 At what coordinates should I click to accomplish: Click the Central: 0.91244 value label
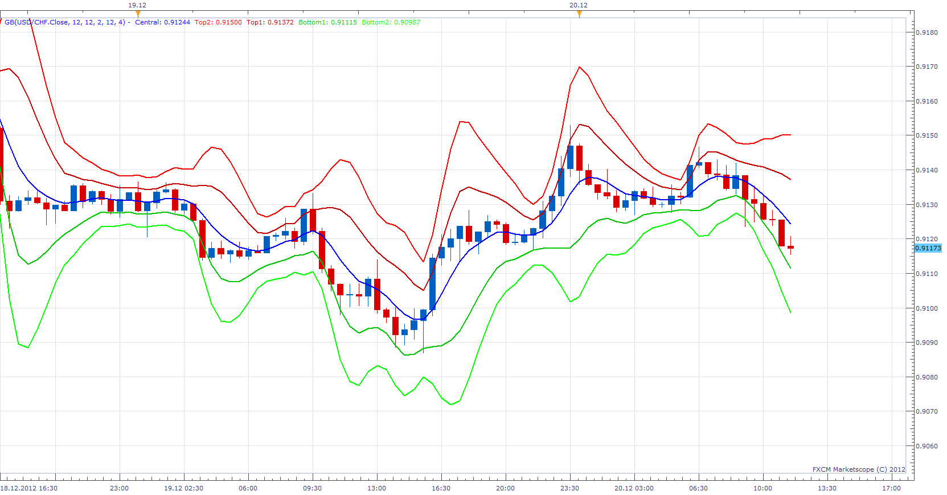coord(162,22)
